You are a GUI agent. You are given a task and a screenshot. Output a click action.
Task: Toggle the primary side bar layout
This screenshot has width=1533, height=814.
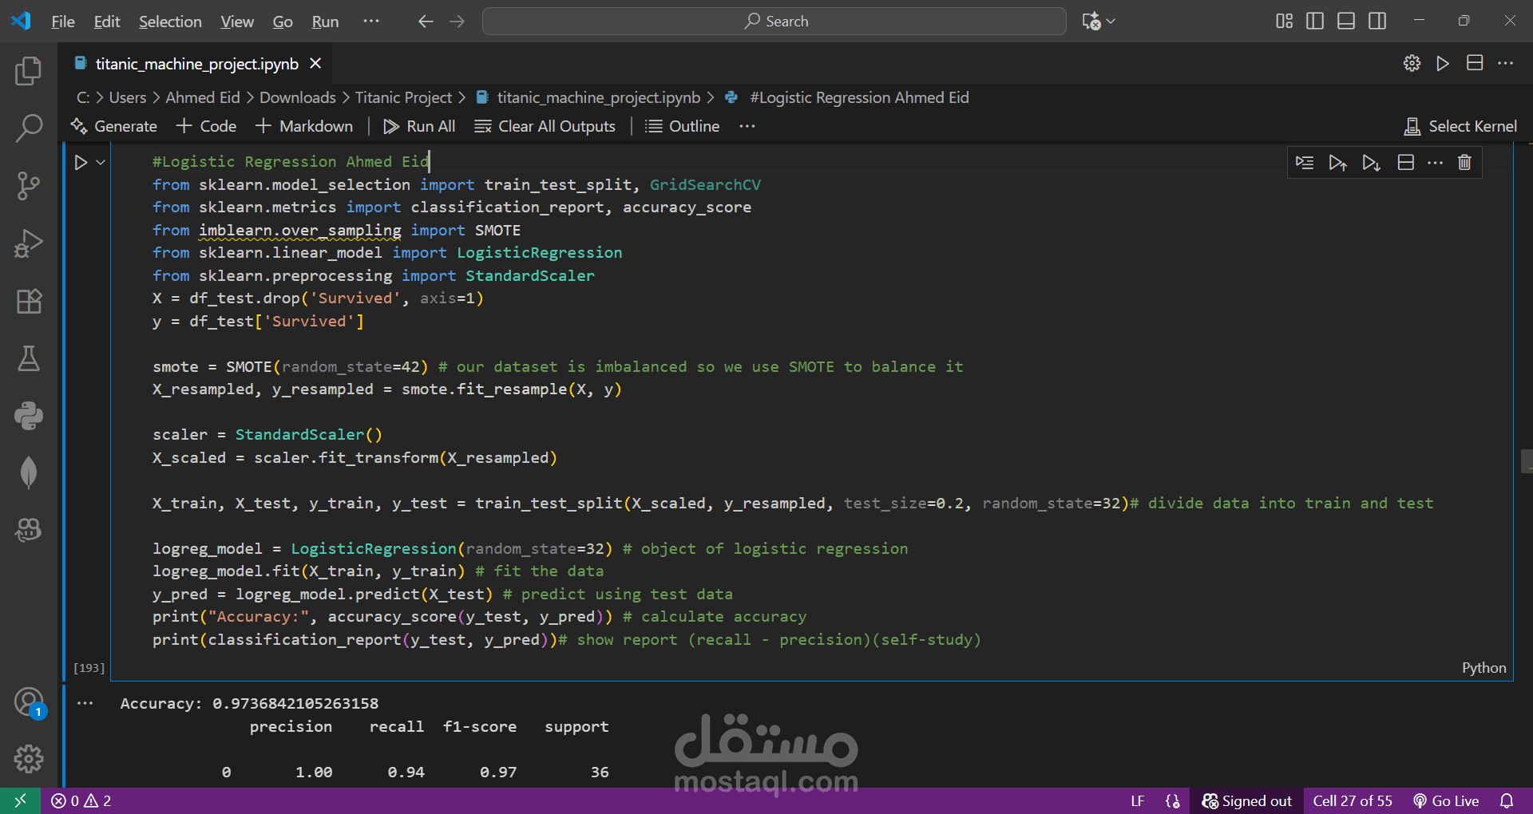point(1314,22)
